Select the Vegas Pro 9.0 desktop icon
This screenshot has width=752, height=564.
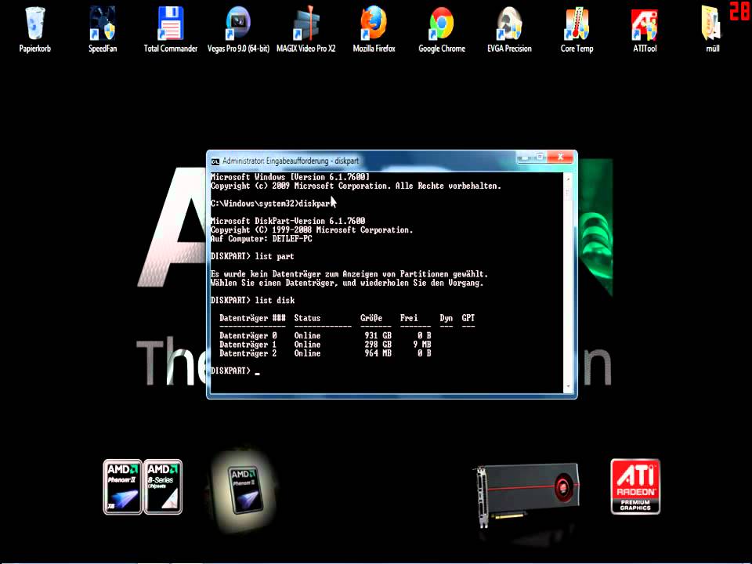tap(237, 25)
